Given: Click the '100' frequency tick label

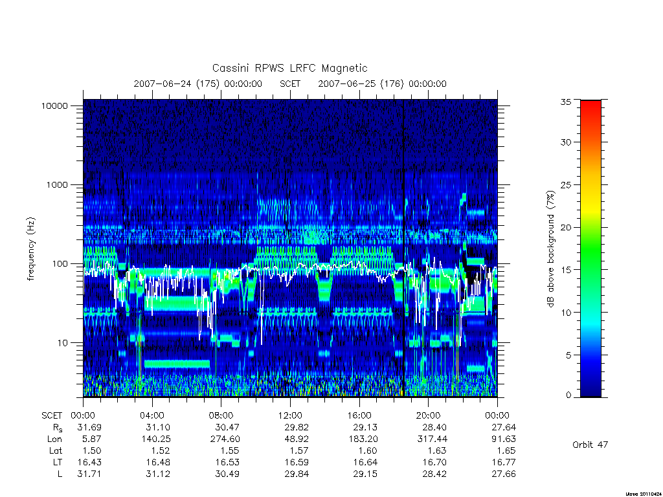Looking at the screenshot, I should [60, 264].
